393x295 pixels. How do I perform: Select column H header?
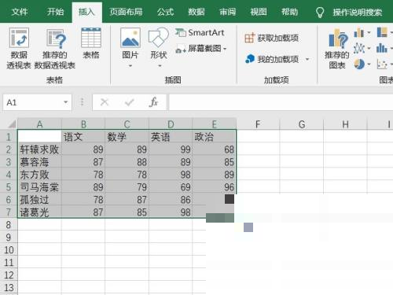[x=345, y=124]
